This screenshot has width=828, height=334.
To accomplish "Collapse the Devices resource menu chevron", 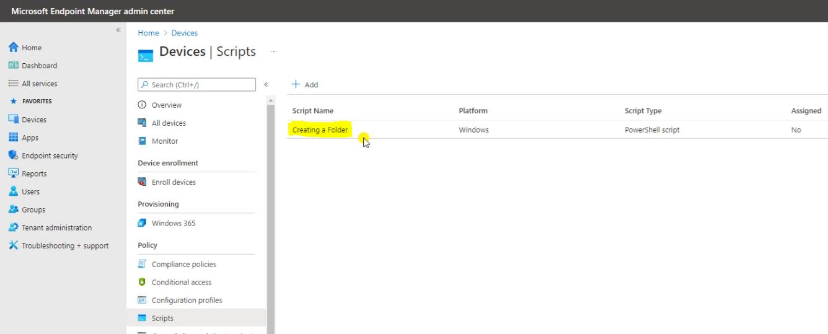I will click(266, 85).
